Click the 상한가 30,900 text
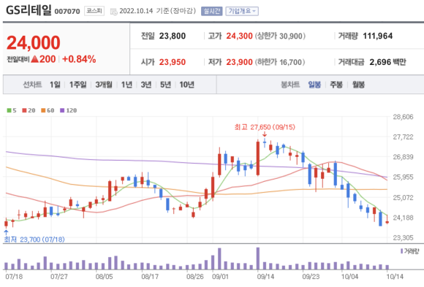 tap(280, 36)
